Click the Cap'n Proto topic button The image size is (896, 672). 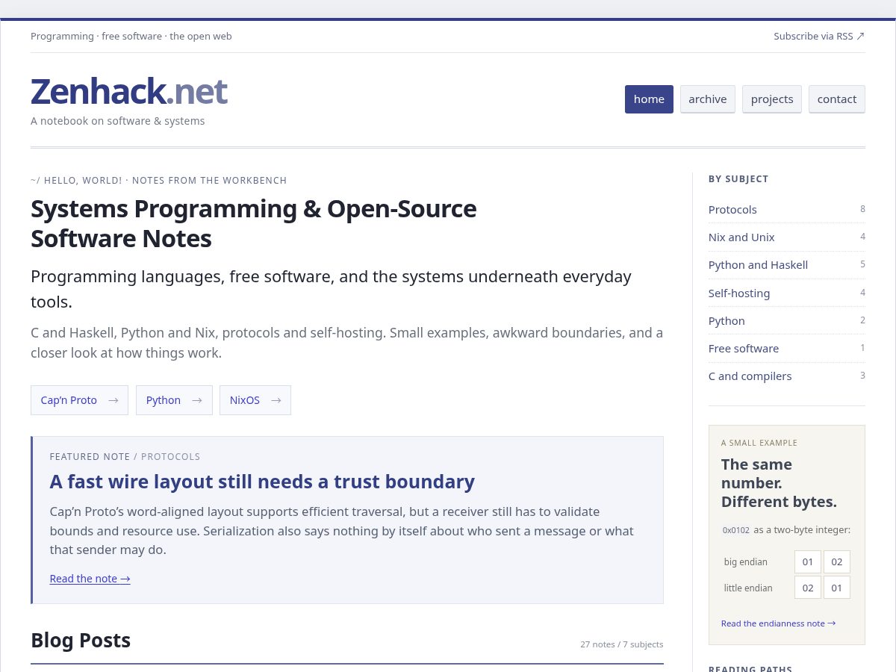point(79,400)
